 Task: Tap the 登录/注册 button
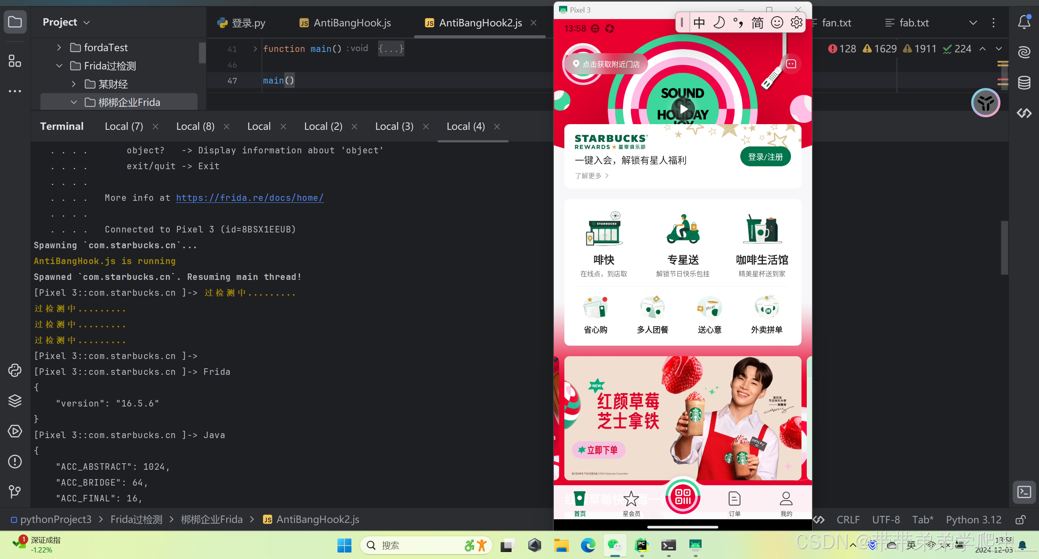765,157
